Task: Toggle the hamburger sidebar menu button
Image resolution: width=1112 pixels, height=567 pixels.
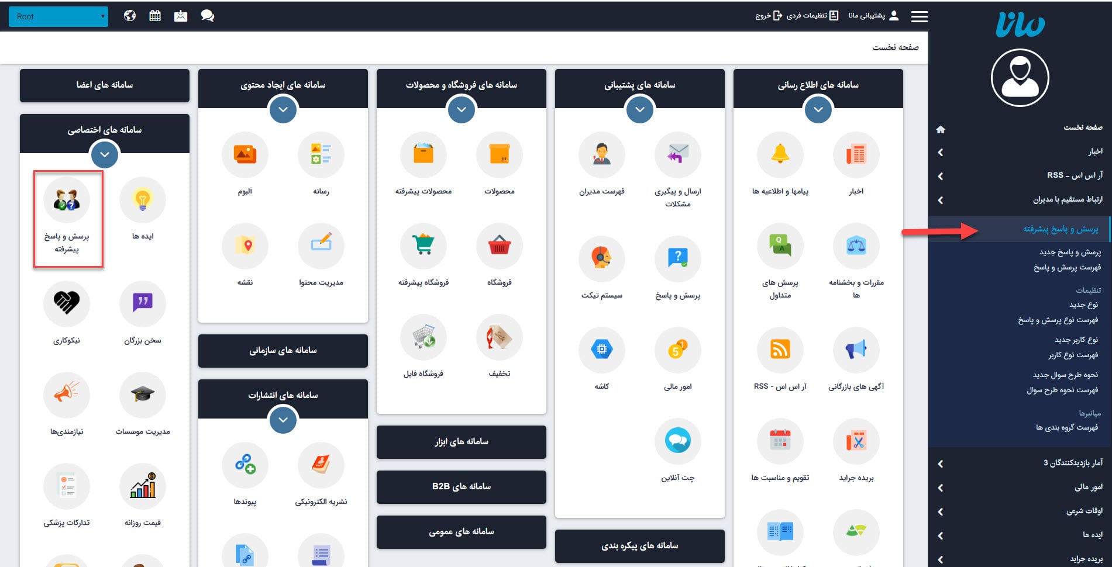Action: 919,16
